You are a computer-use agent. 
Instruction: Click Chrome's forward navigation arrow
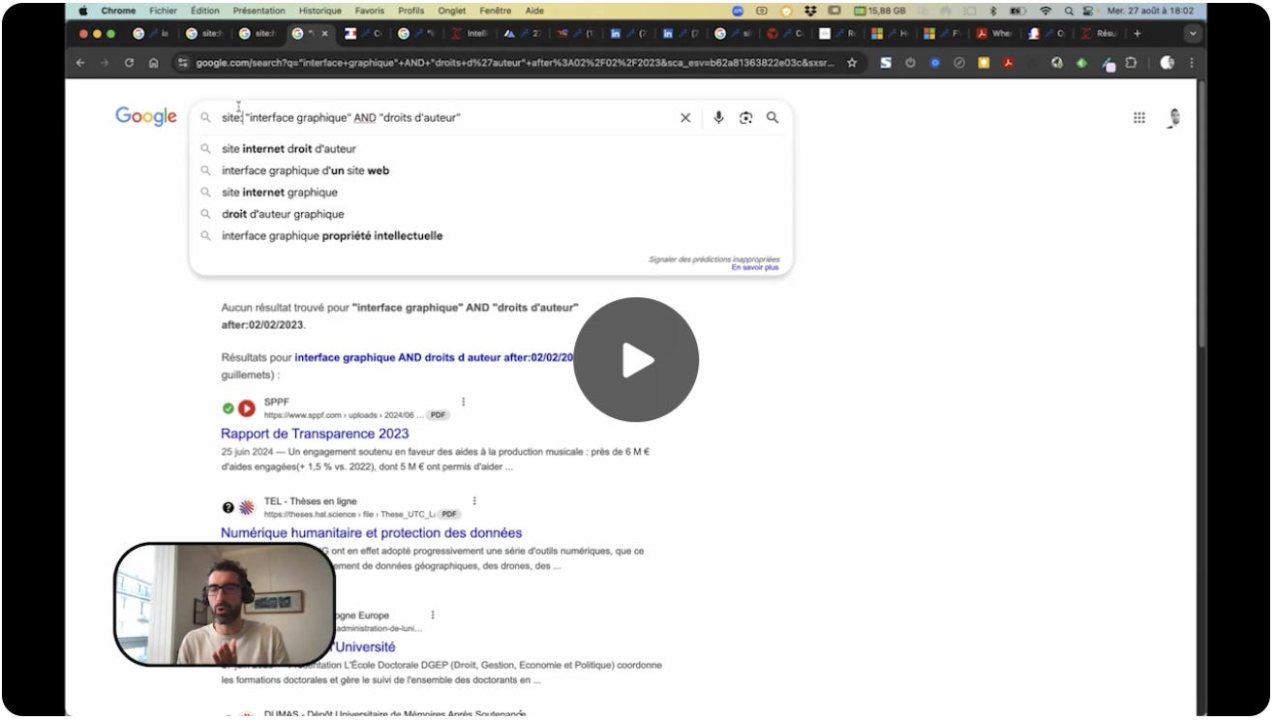(x=104, y=63)
